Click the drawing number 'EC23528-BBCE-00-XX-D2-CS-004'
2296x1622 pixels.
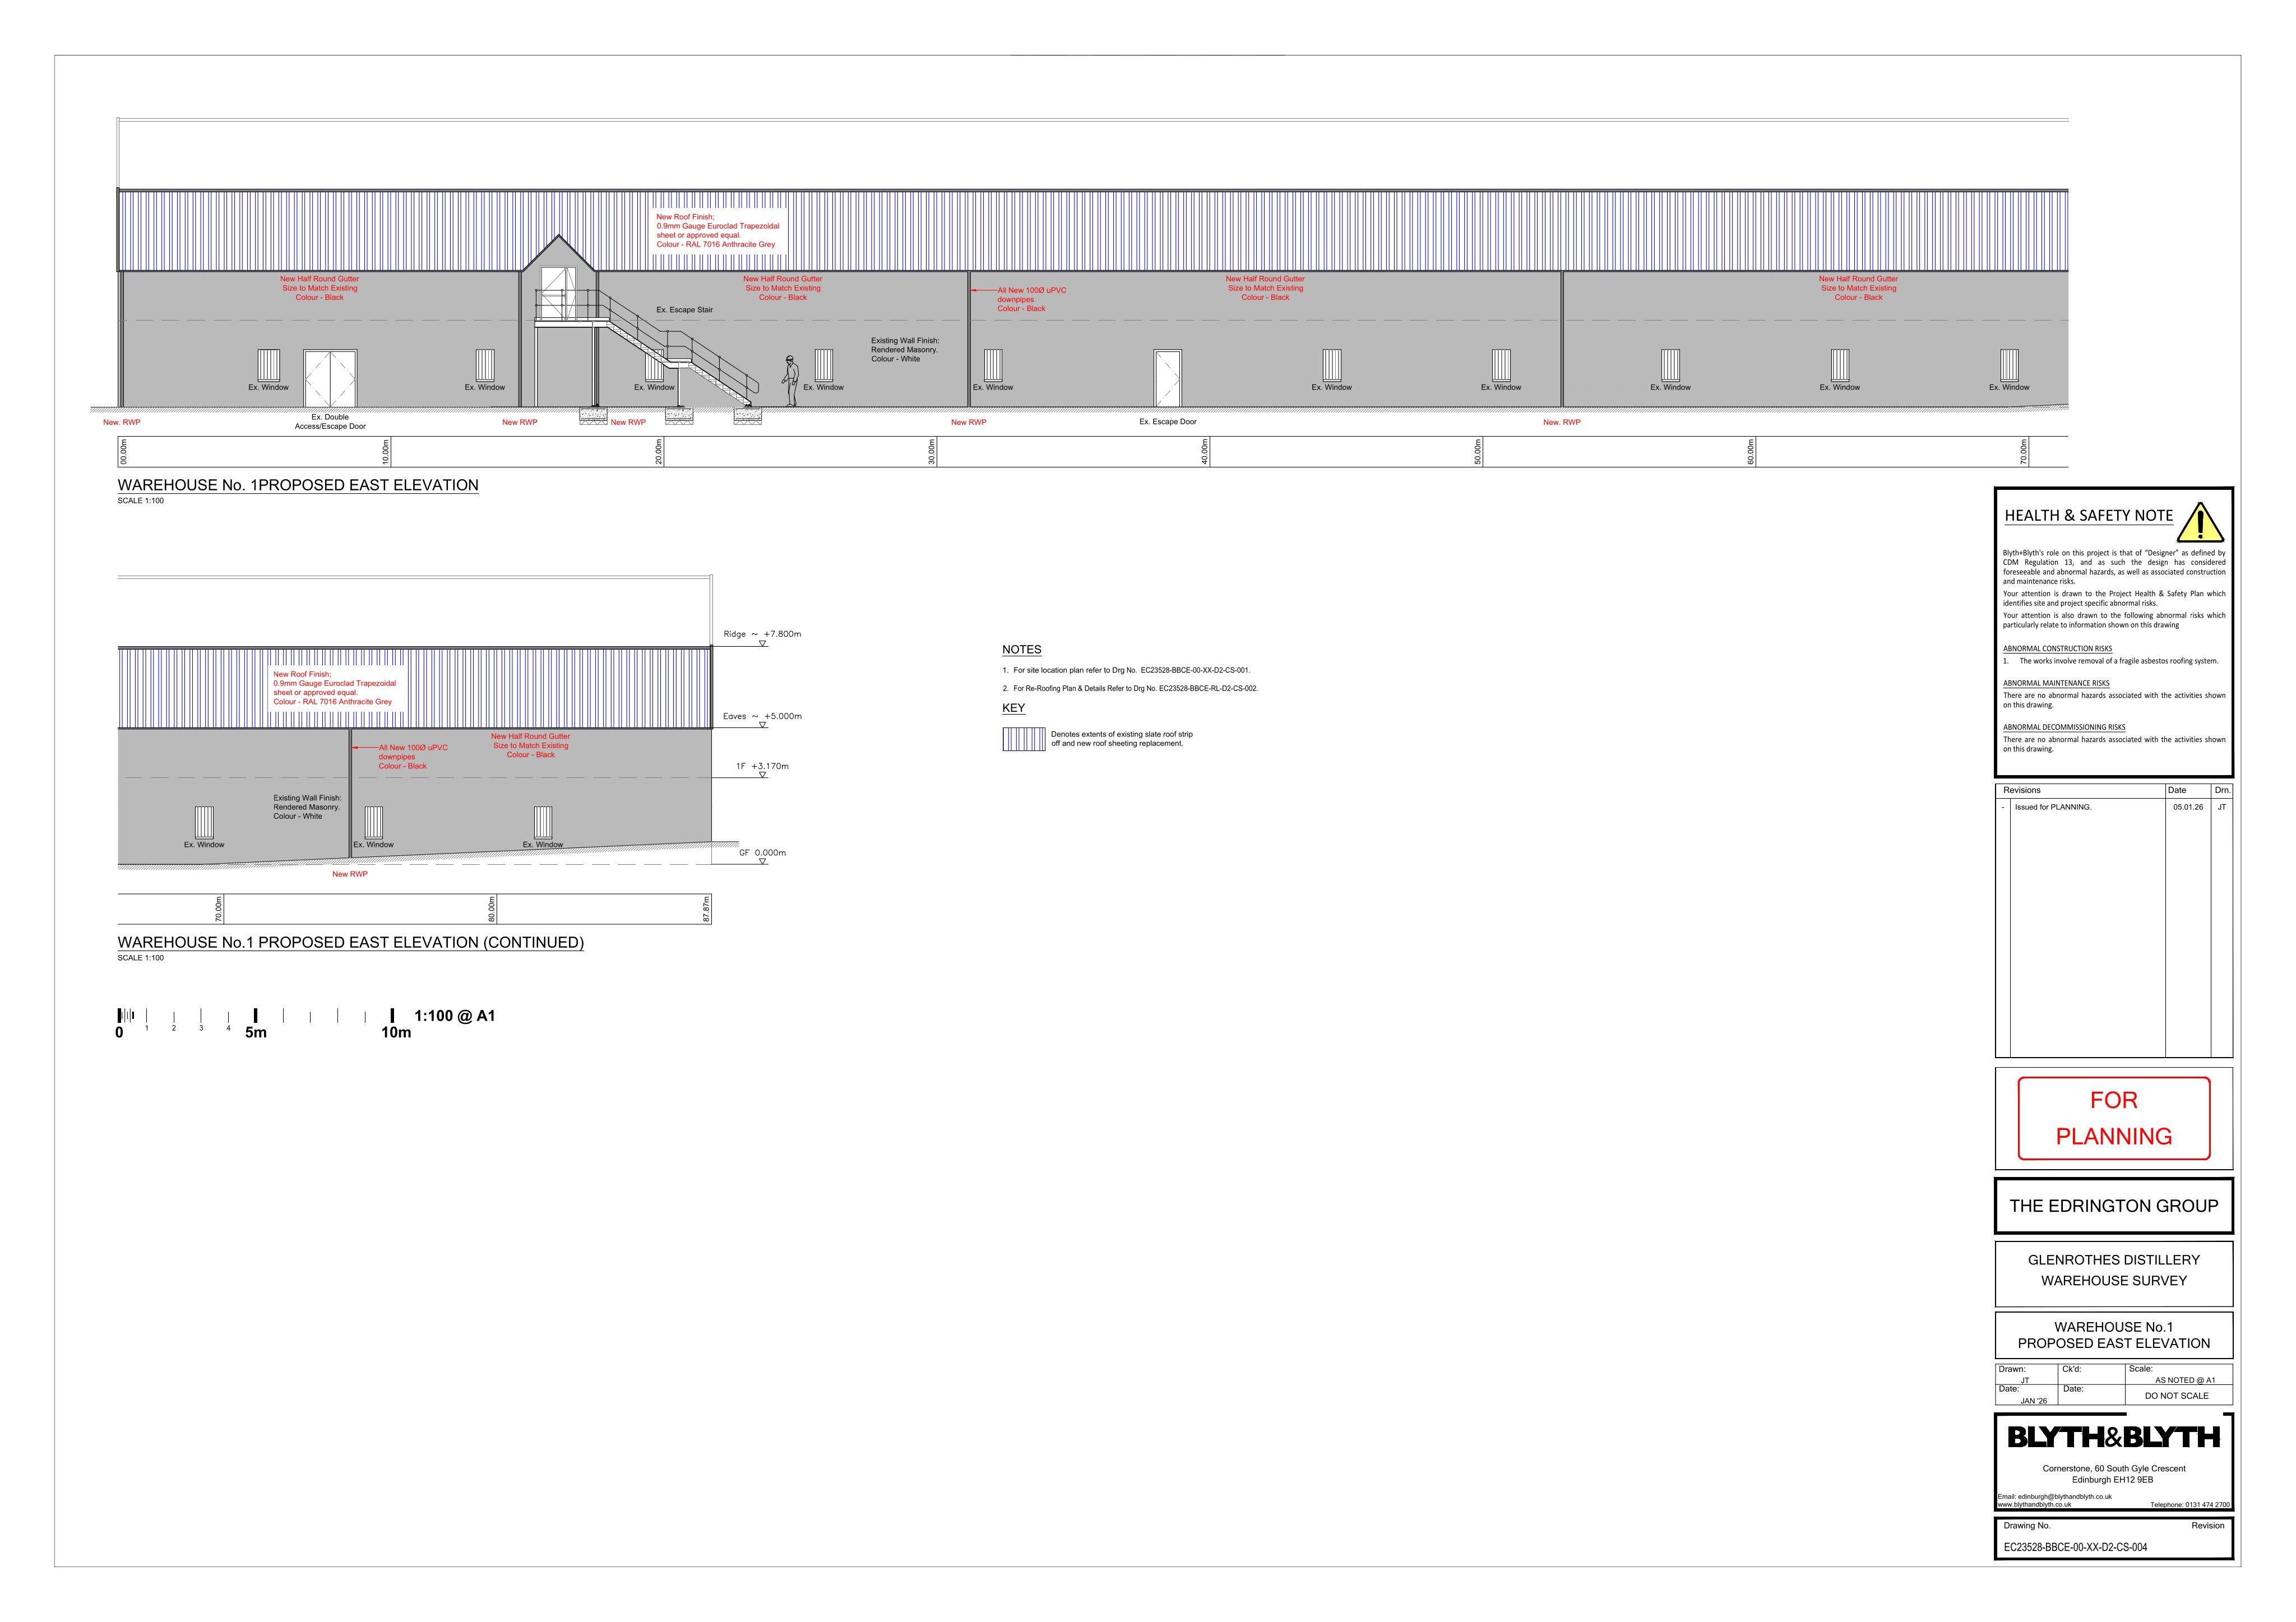(2075, 1547)
